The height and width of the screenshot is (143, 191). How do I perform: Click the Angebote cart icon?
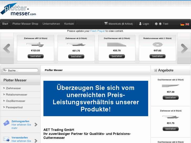tap(156, 70)
